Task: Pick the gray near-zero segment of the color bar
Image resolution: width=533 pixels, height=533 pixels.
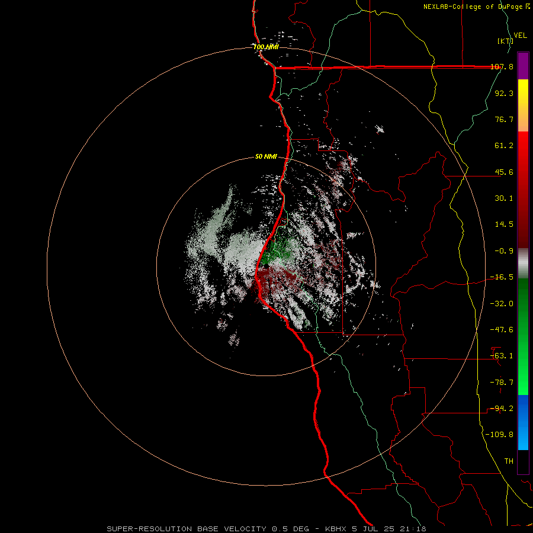Action: tap(523, 263)
